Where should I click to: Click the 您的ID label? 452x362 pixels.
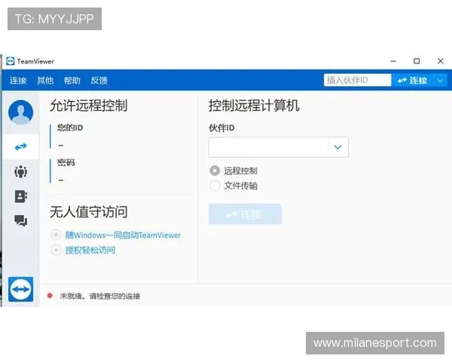click(x=70, y=127)
